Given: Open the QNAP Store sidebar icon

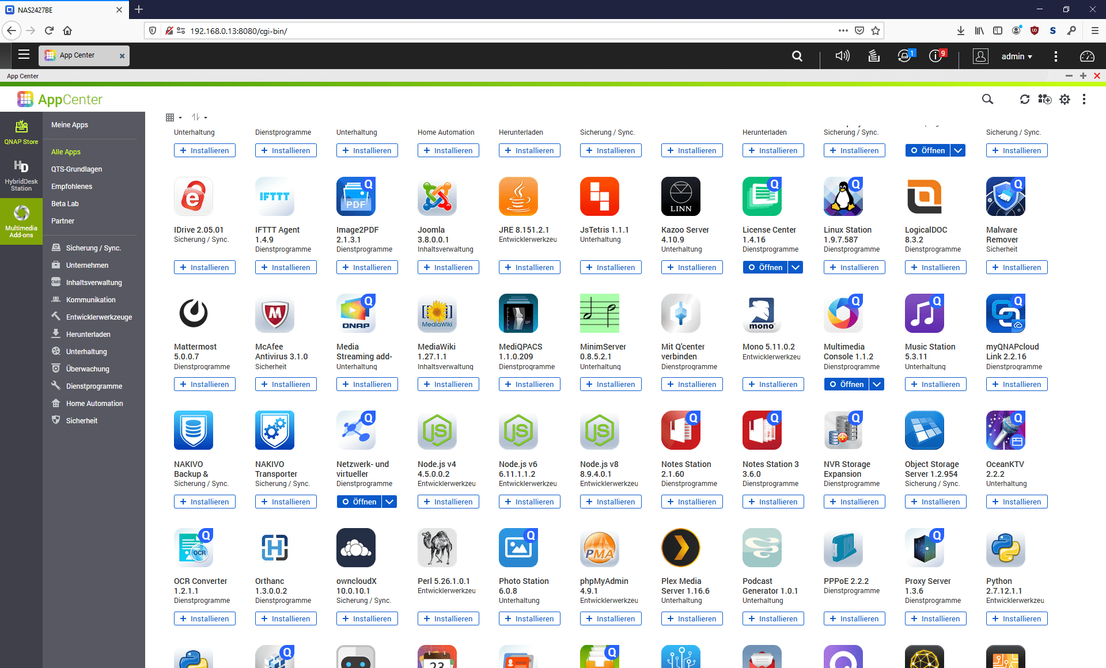Looking at the screenshot, I should 21,131.
